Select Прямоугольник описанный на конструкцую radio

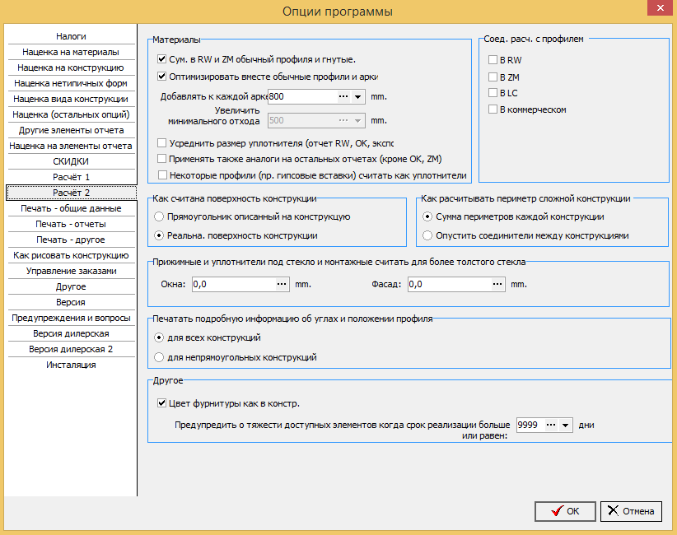click(159, 216)
